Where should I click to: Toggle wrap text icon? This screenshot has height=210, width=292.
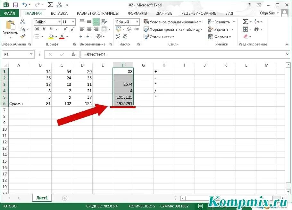[x=104, y=21]
